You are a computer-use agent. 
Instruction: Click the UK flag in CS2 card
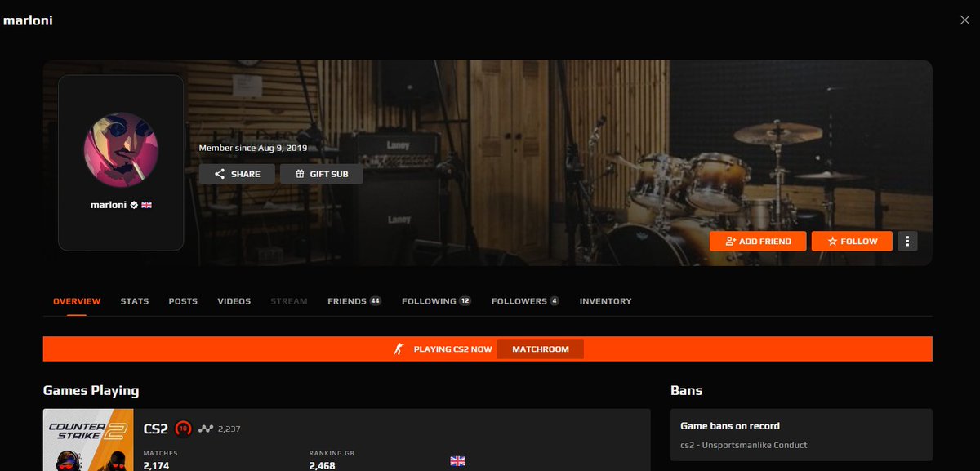[x=457, y=461]
